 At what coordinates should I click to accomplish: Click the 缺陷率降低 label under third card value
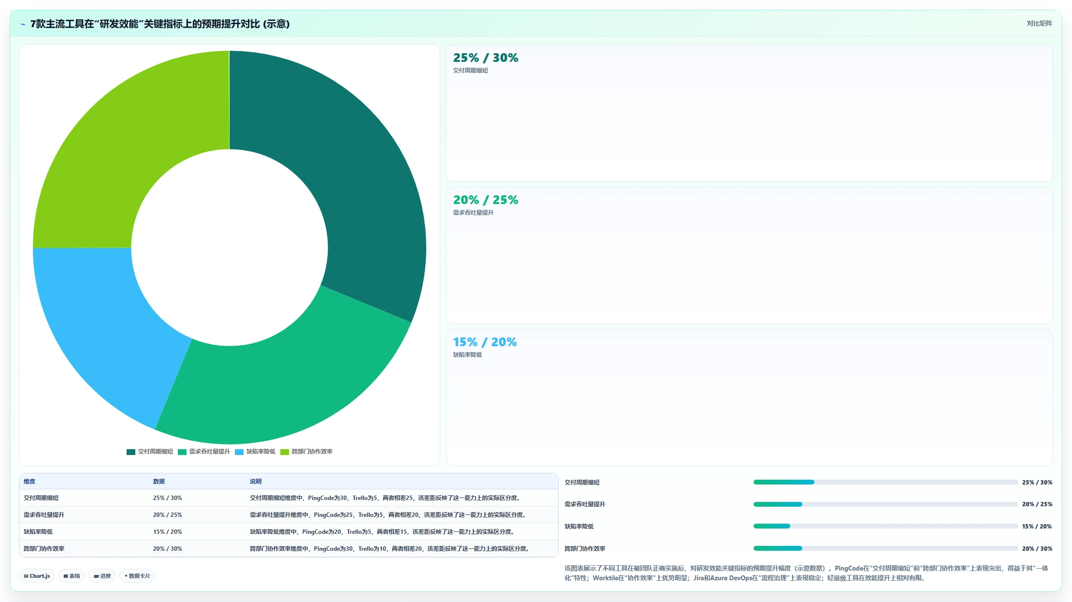[x=467, y=355]
